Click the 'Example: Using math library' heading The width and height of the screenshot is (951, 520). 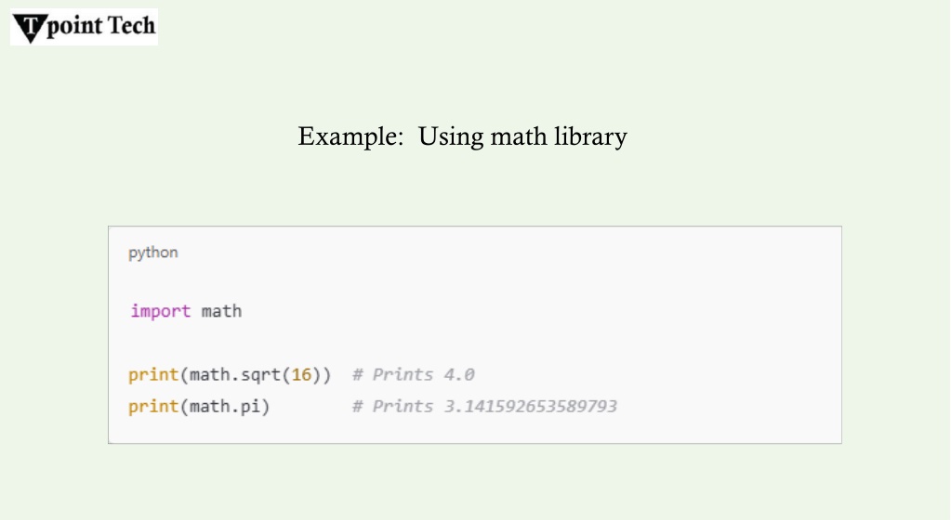pos(462,136)
